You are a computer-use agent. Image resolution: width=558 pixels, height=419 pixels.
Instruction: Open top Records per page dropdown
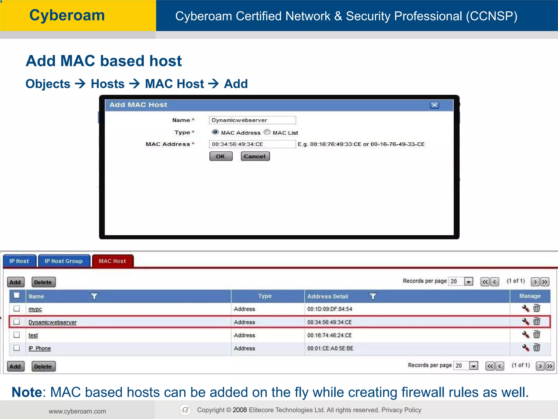pyautogui.click(x=468, y=282)
